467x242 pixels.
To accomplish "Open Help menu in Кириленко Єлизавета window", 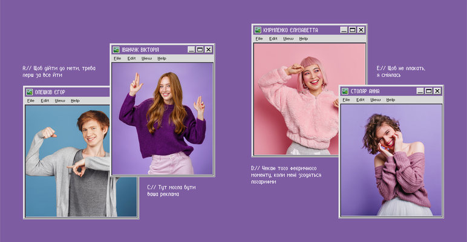I will [x=304, y=39].
